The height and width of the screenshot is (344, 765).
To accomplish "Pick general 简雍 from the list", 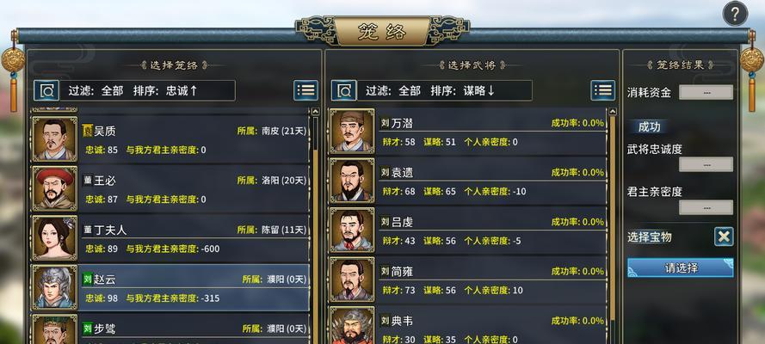I will pos(468,279).
